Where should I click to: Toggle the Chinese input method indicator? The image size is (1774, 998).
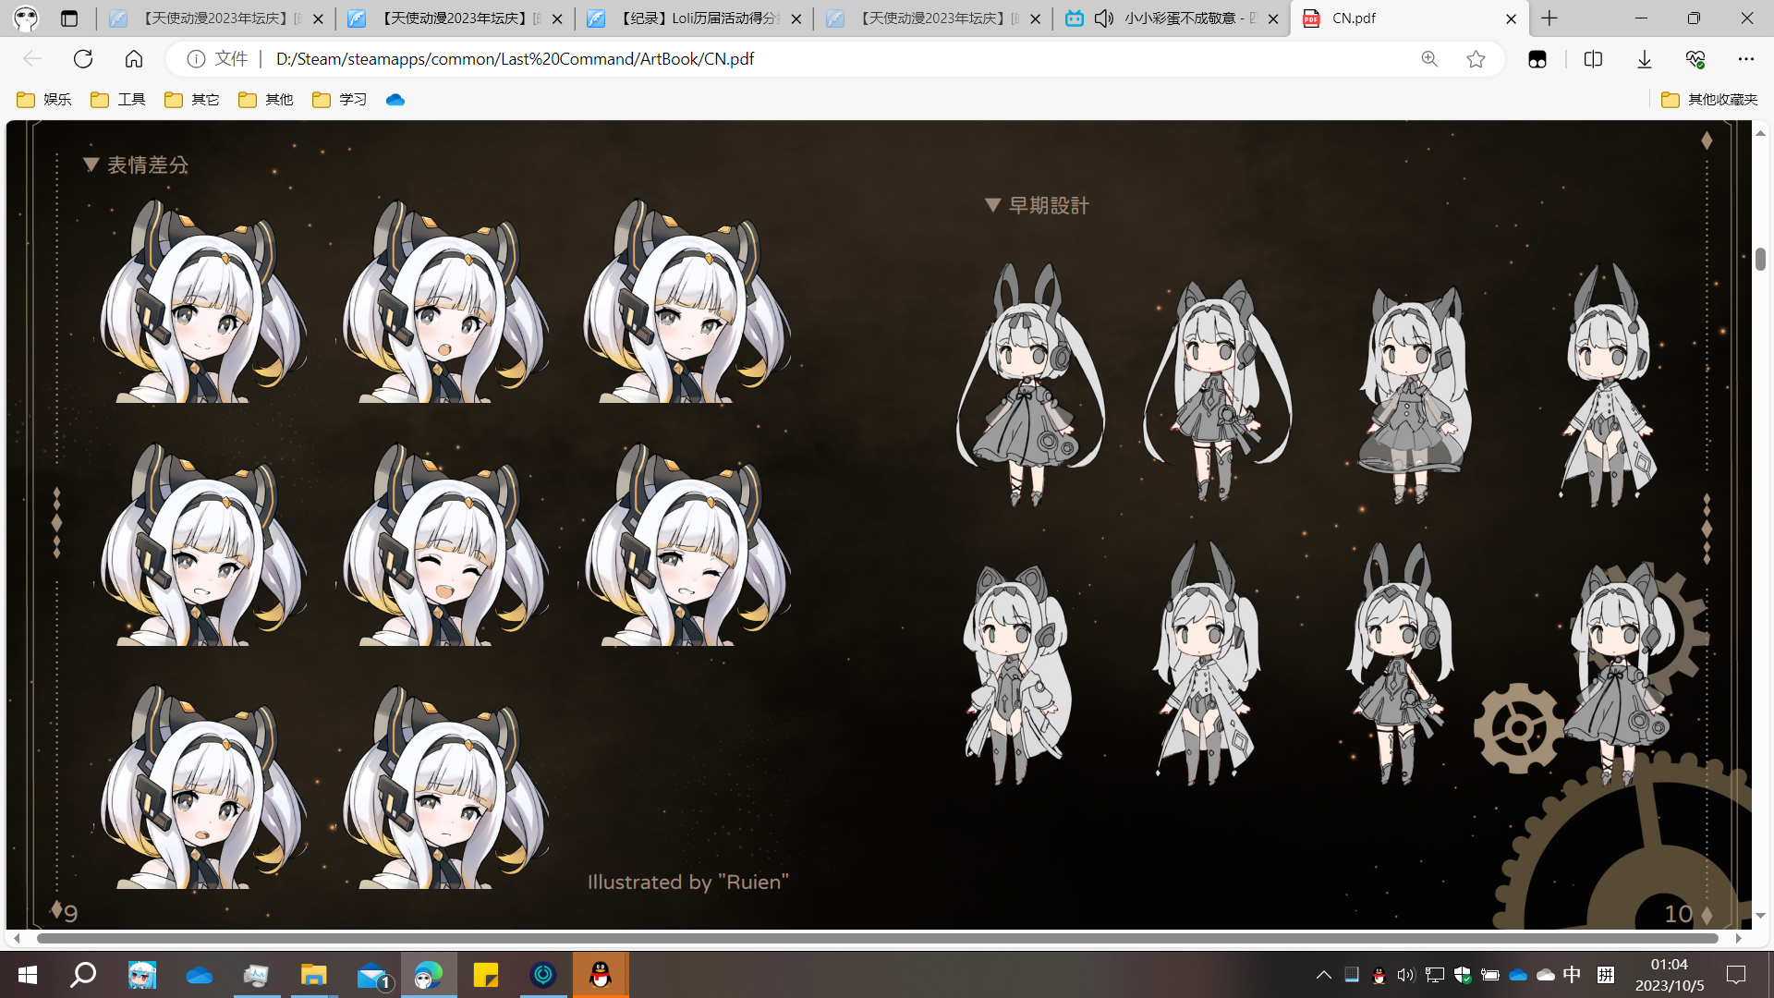pyautogui.click(x=1572, y=975)
